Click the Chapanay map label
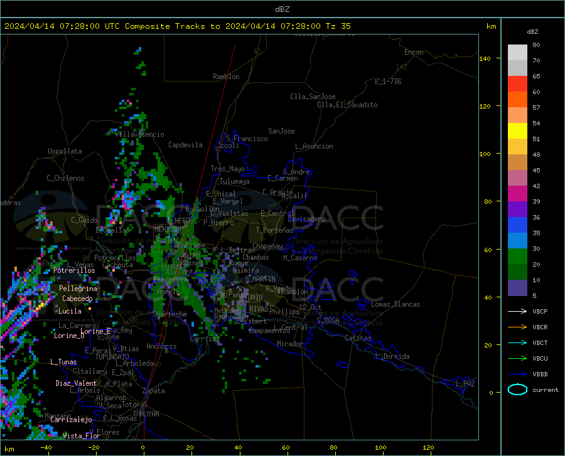 (x=267, y=246)
